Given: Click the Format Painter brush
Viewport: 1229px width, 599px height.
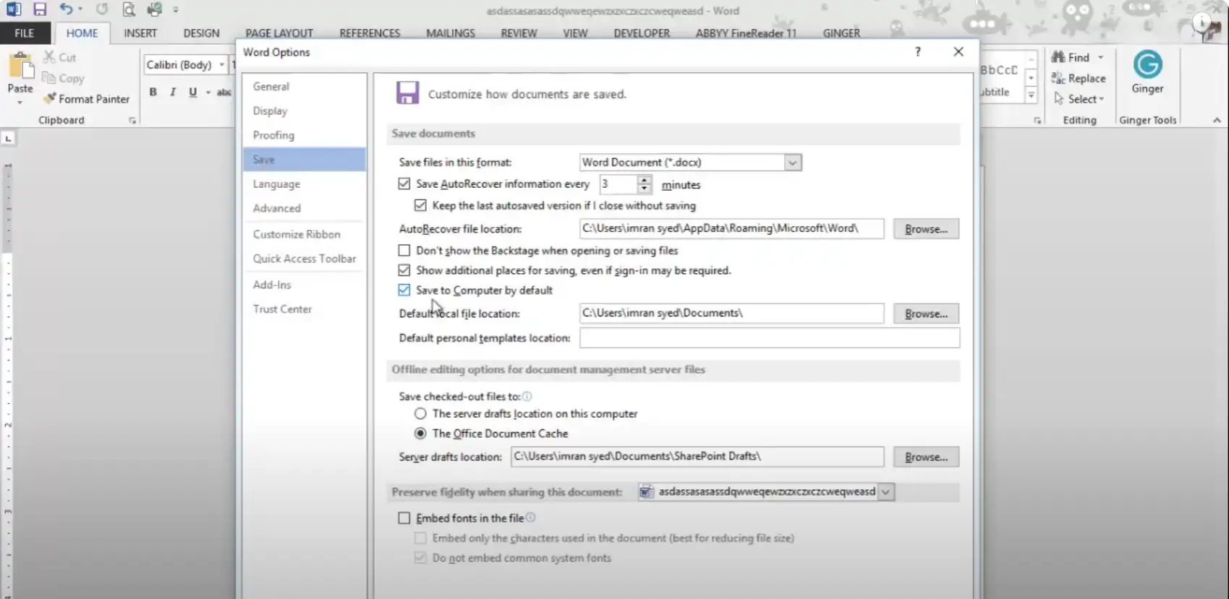Looking at the screenshot, I should [x=49, y=99].
